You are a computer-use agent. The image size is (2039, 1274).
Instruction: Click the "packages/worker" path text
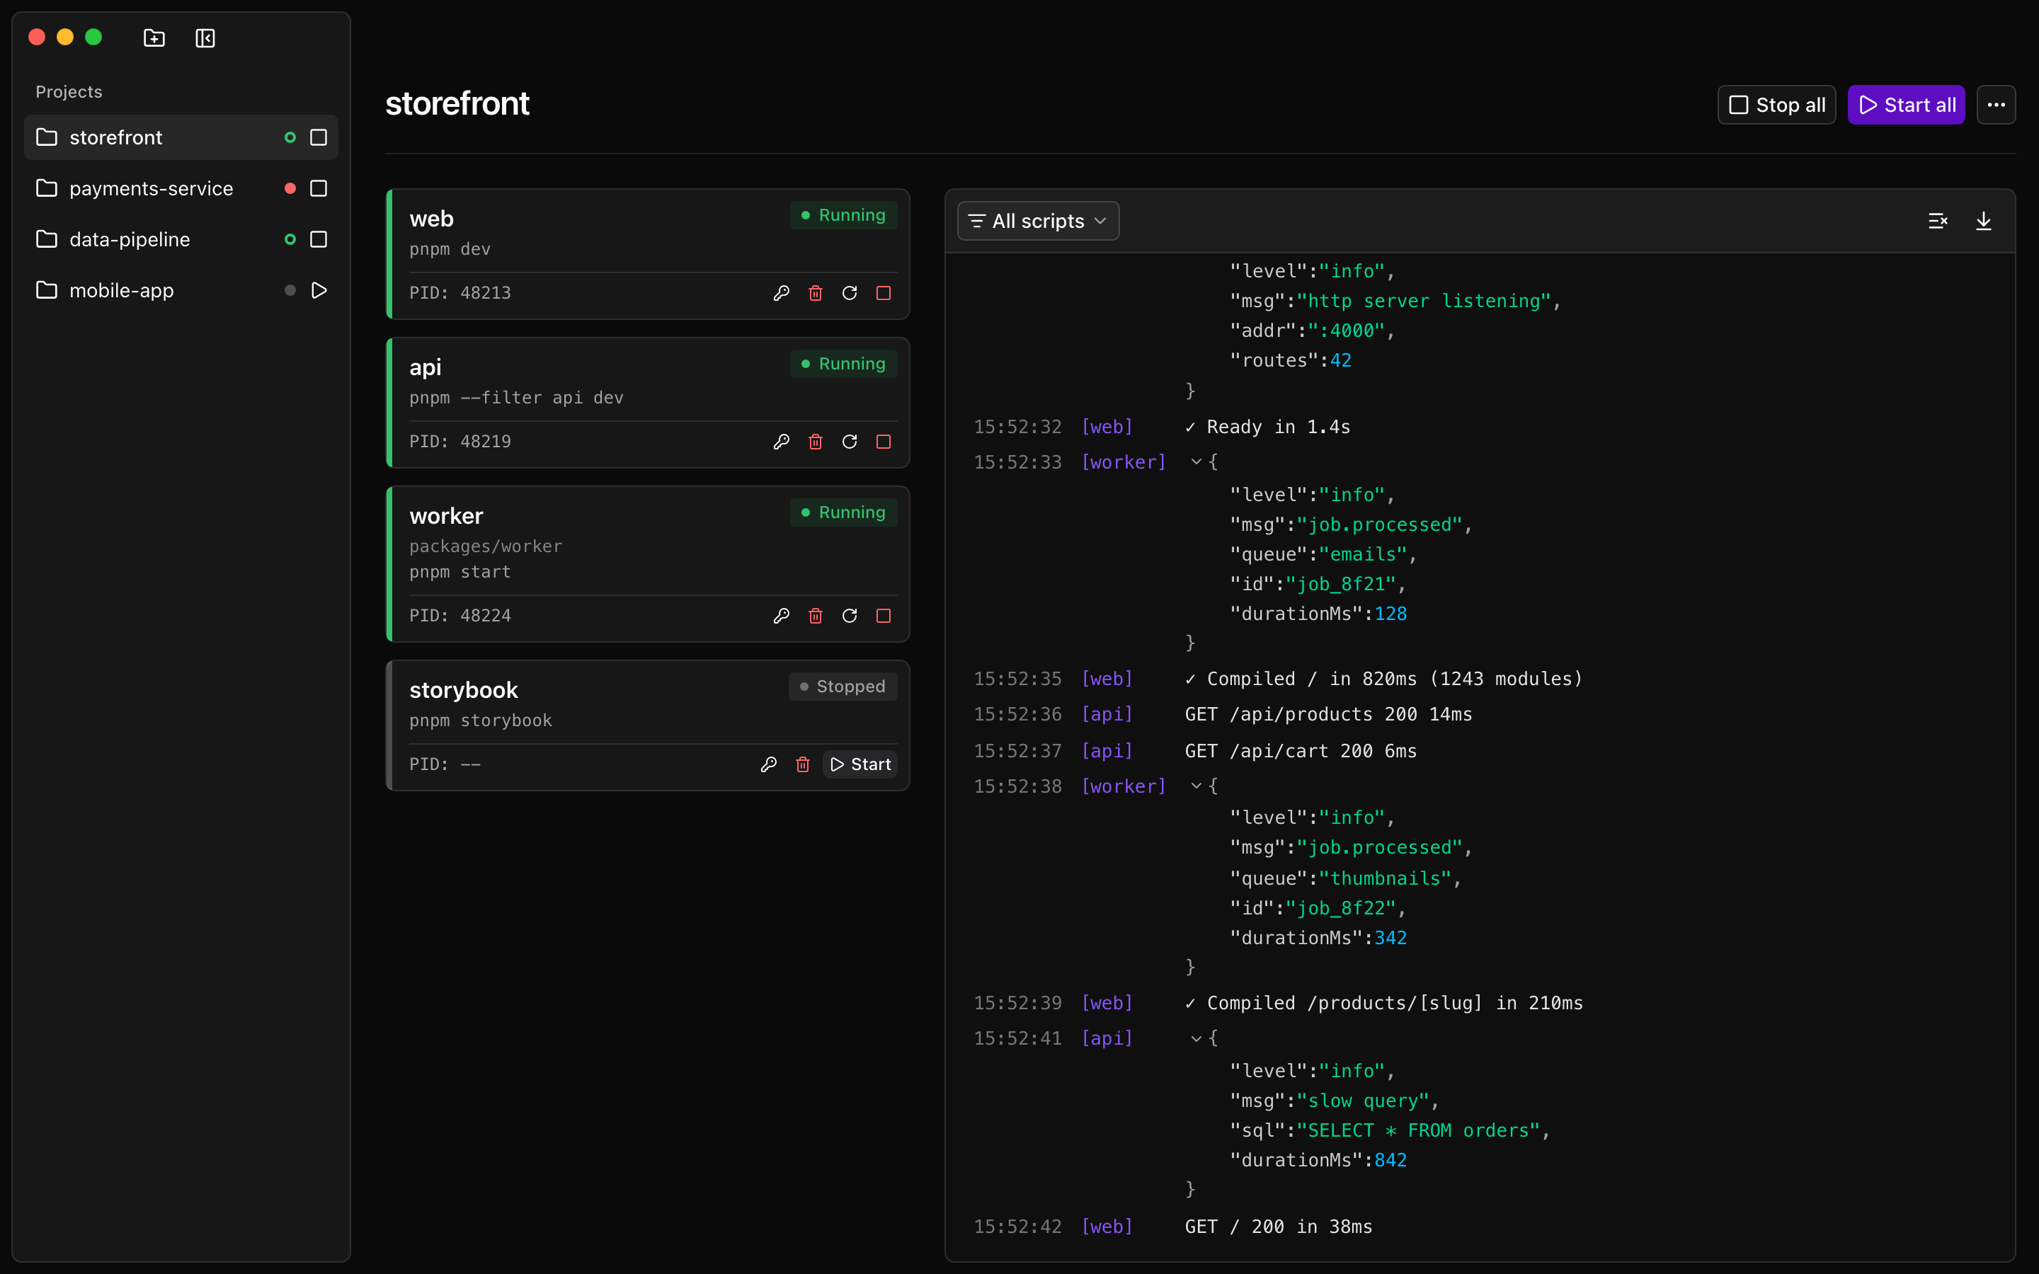pyautogui.click(x=486, y=546)
